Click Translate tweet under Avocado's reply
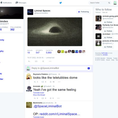118x118 pixels. [x=38, y=93]
